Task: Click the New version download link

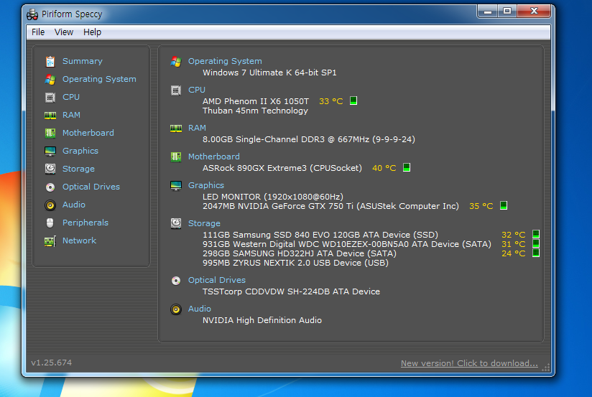Action: [x=469, y=363]
